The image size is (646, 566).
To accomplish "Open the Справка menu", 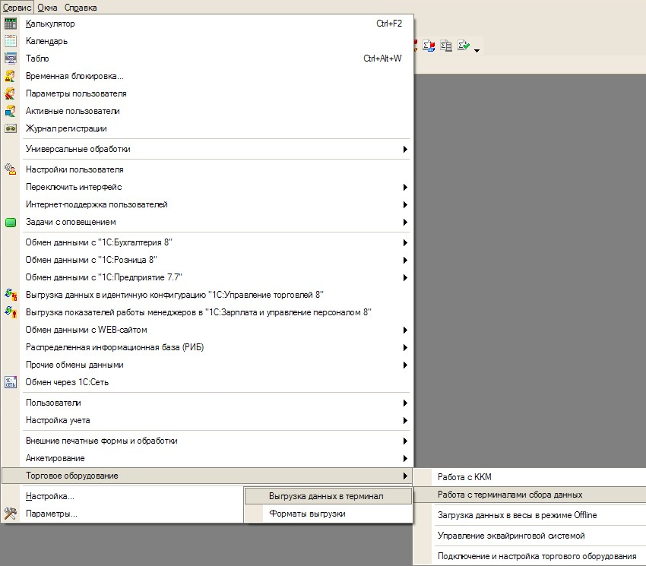I will (81, 8).
